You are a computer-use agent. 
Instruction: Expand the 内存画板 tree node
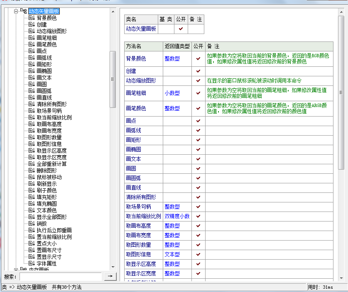16,270
